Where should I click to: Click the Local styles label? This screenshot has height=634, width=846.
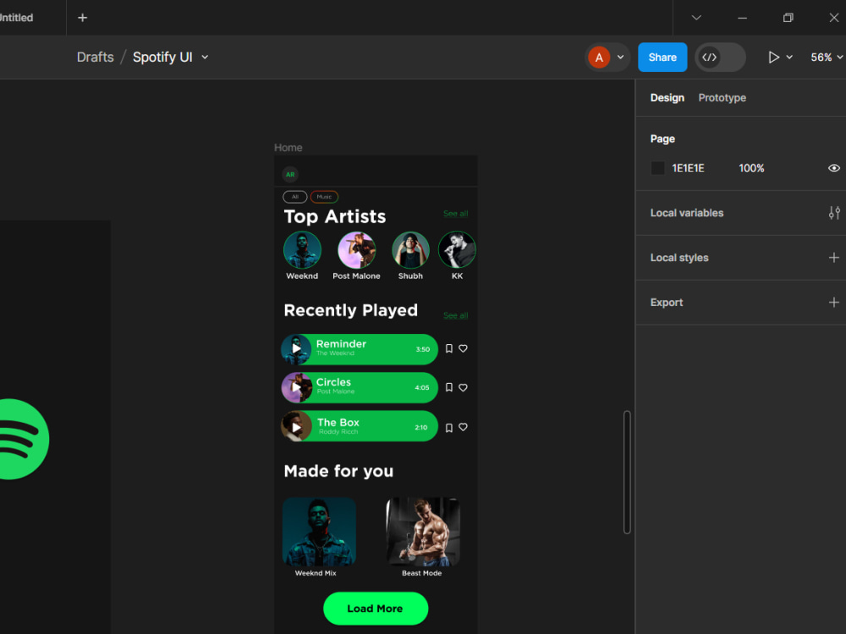click(679, 258)
